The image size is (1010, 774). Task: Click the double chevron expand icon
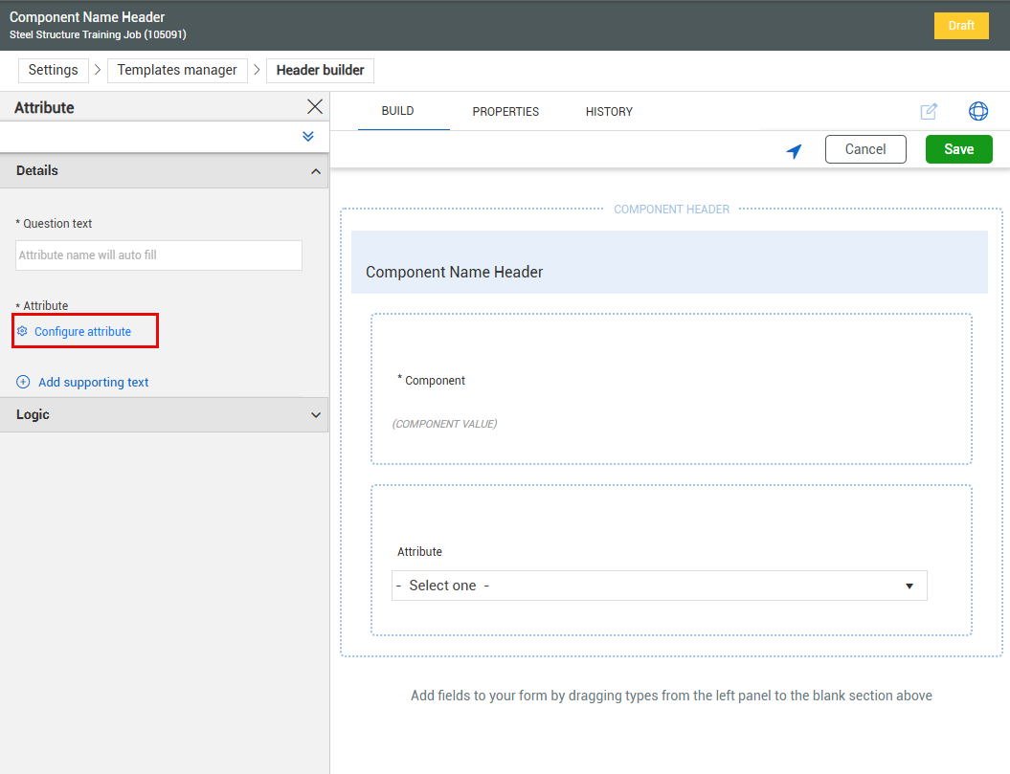click(x=308, y=137)
